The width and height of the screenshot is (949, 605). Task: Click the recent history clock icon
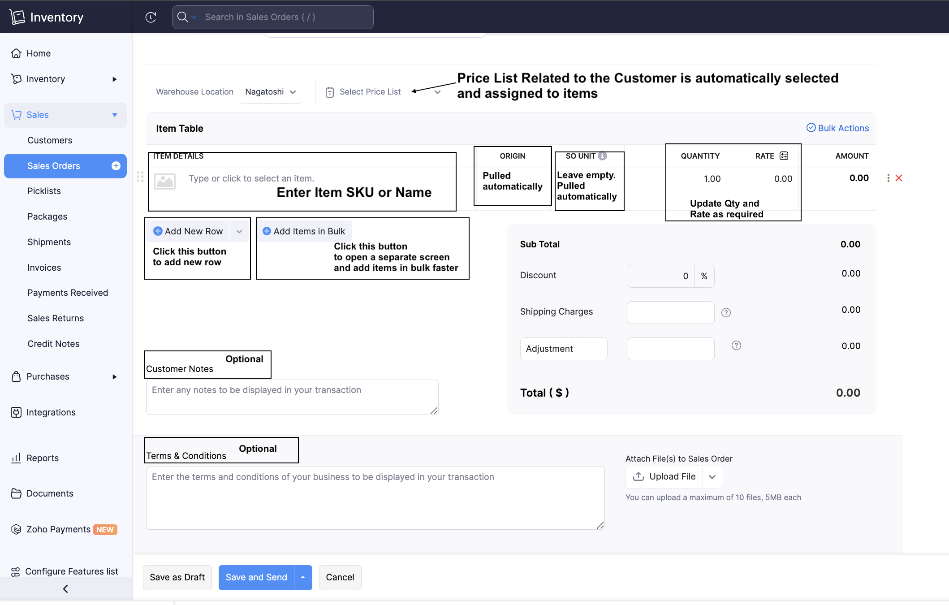151,17
